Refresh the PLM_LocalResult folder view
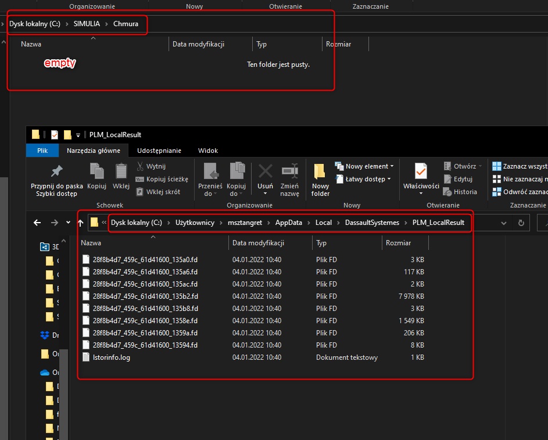548x440 pixels. point(521,223)
